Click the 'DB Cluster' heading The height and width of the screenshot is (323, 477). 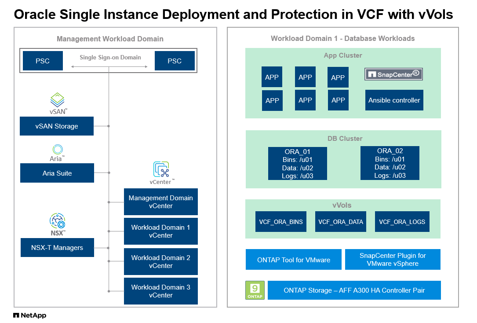(x=345, y=139)
